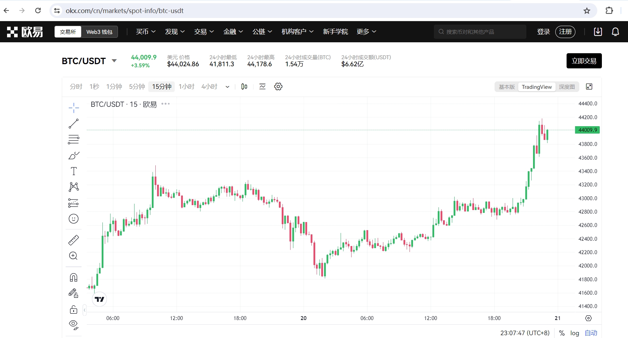This screenshot has width=628, height=338.
Task: Select the 1小时 interval tab
Action: click(186, 87)
